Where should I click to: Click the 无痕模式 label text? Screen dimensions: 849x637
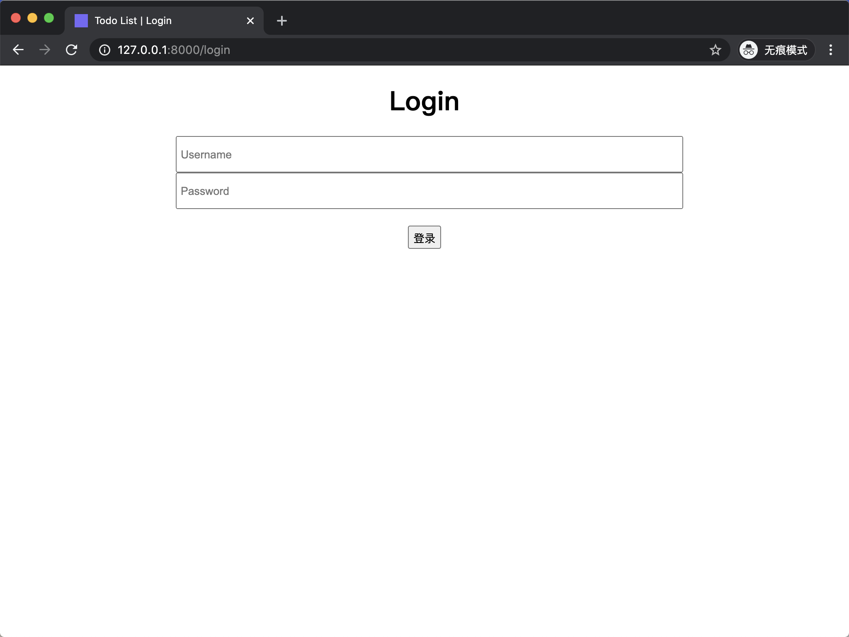point(785,50)
